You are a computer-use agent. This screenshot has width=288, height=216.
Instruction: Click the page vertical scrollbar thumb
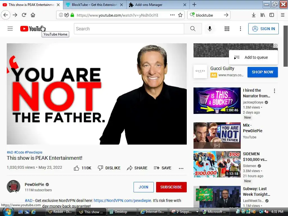[x=285, y=46]
